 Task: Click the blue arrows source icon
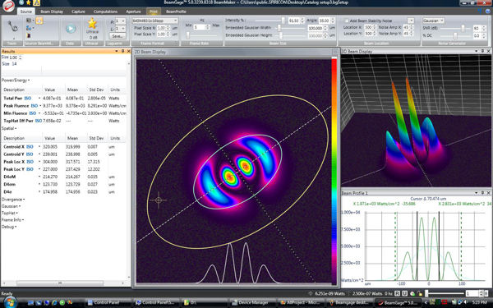click(x=29, y=28)
